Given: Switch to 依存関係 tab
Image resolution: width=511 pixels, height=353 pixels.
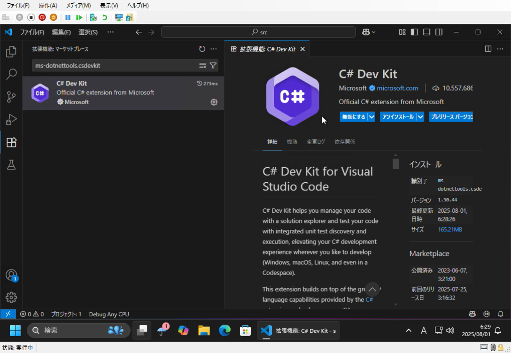Looking at the screenshot, I should (345, 142).
